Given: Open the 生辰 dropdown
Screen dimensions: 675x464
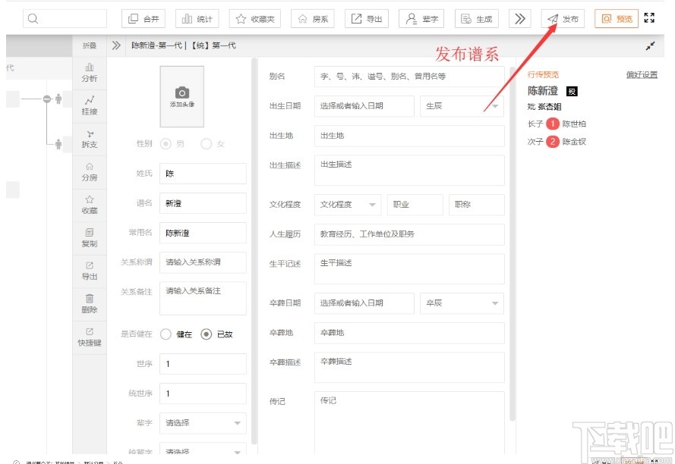Looking at the screenshot, I should (x=461, y=106).
